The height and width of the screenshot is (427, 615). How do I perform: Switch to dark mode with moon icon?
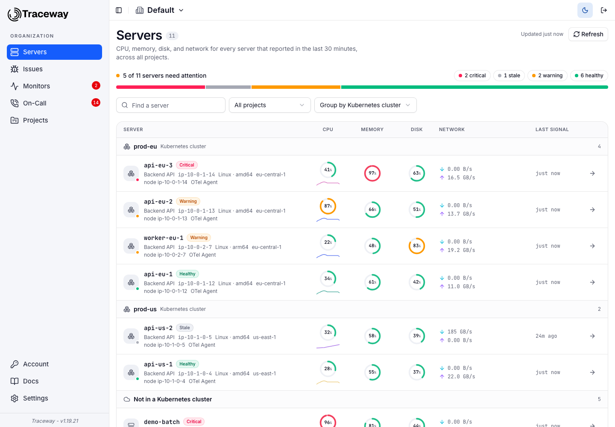point(585,10)
